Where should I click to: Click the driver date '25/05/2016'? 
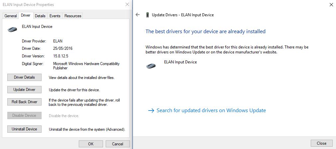63,48
